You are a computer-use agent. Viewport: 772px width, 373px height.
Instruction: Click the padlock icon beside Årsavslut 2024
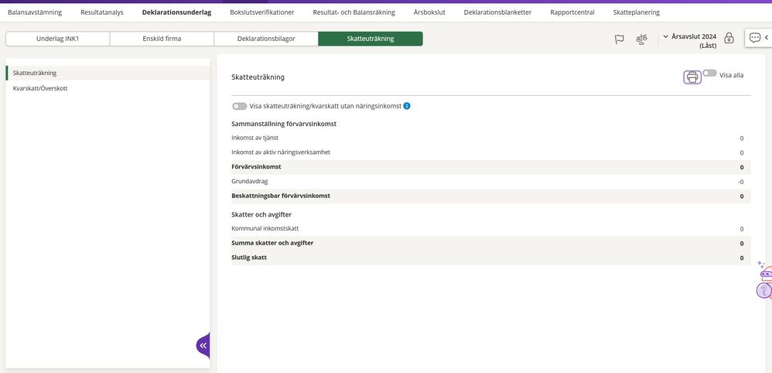point(729,38)
